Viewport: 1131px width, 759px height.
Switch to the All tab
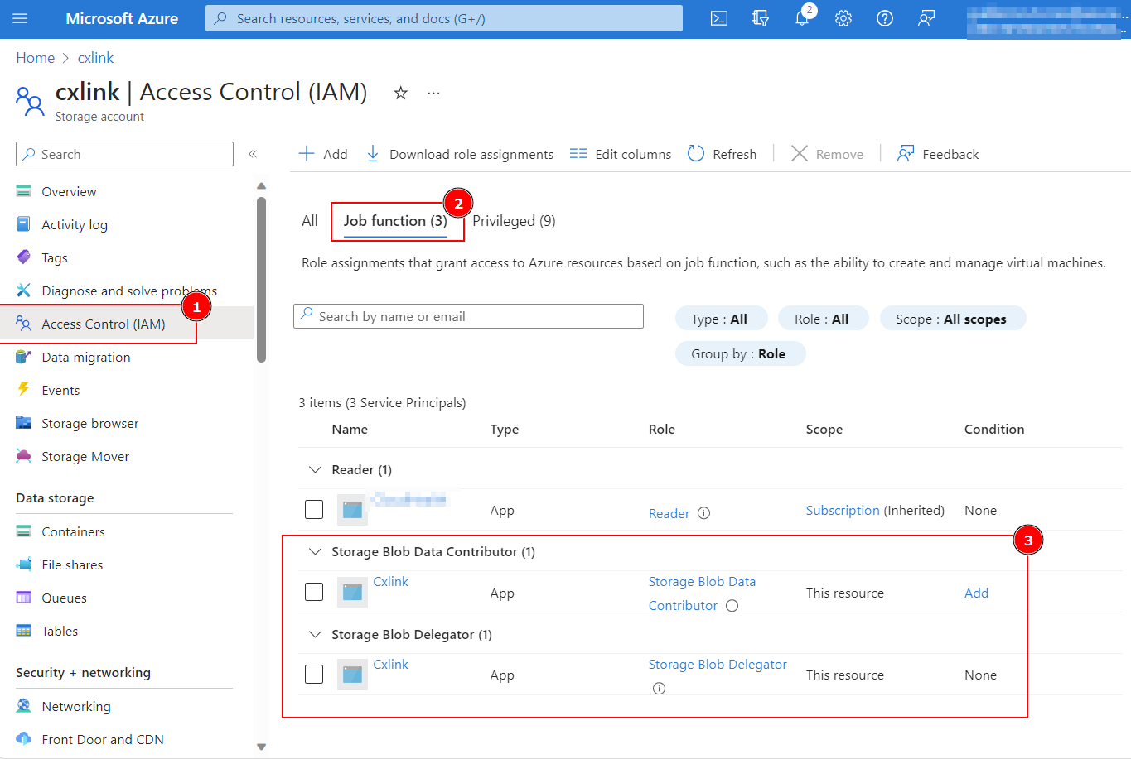310,221
